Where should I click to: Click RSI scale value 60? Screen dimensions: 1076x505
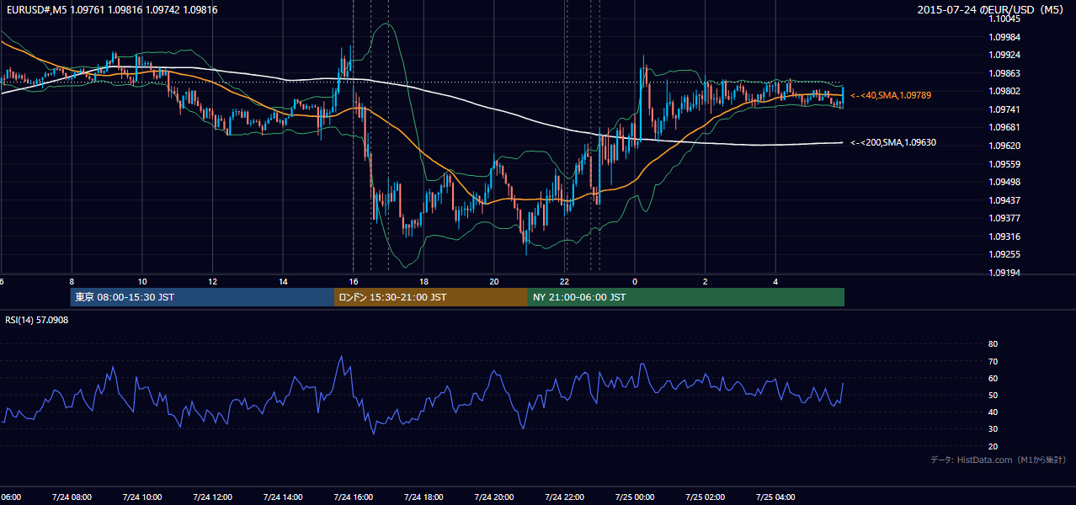993,378
